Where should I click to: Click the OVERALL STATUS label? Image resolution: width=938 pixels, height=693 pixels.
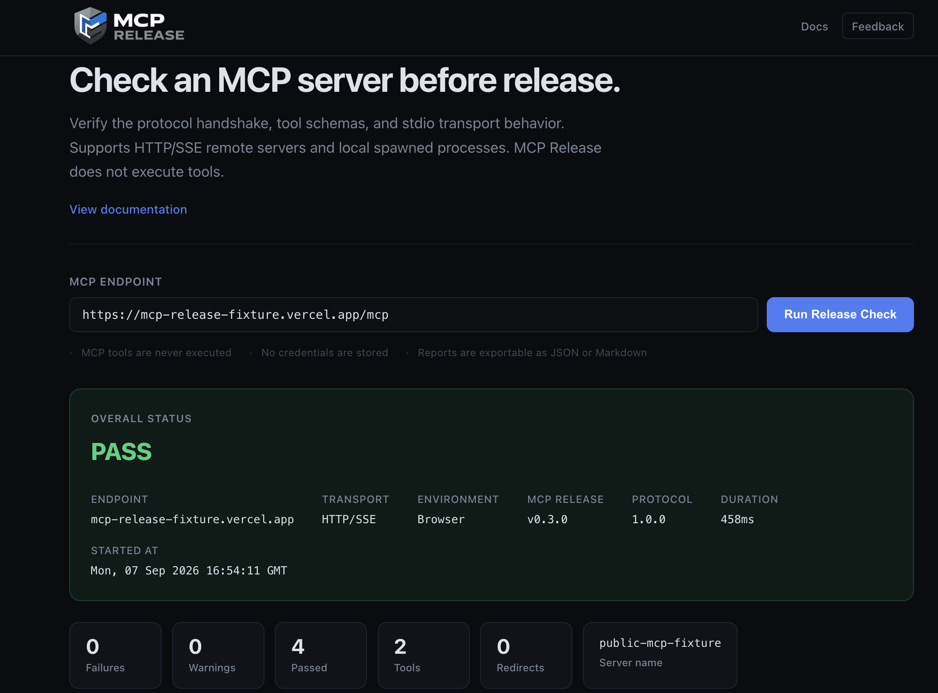[141, 418]
